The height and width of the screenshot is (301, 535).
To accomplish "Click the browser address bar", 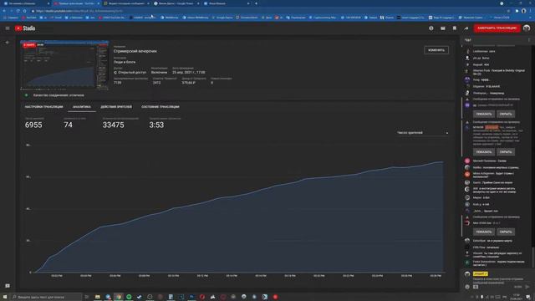I will pos(266,11).
